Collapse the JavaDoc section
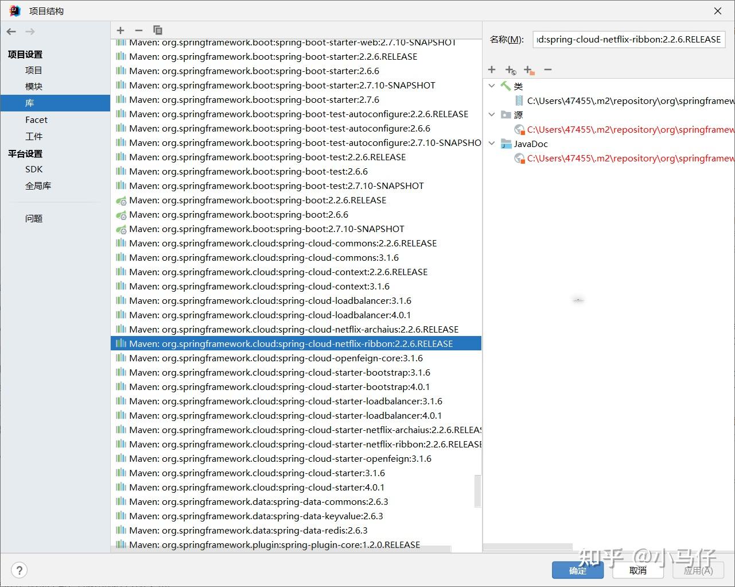The image size is (735, 587). (492, 144)
